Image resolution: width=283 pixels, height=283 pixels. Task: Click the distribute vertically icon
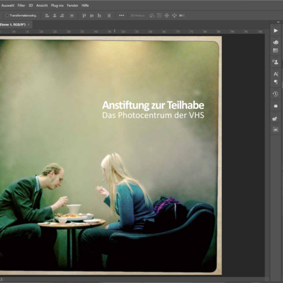point(72,16)
